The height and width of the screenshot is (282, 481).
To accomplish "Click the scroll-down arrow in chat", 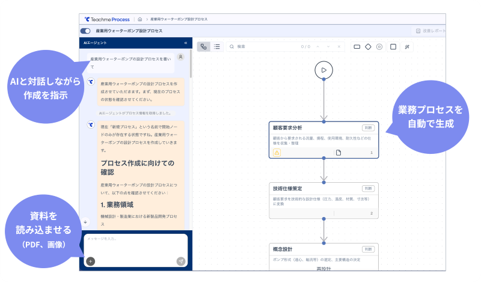I will (x=85, y=221).
